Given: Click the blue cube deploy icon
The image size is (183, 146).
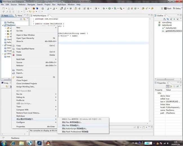Looking at the screenshot, I should [37, 8].
